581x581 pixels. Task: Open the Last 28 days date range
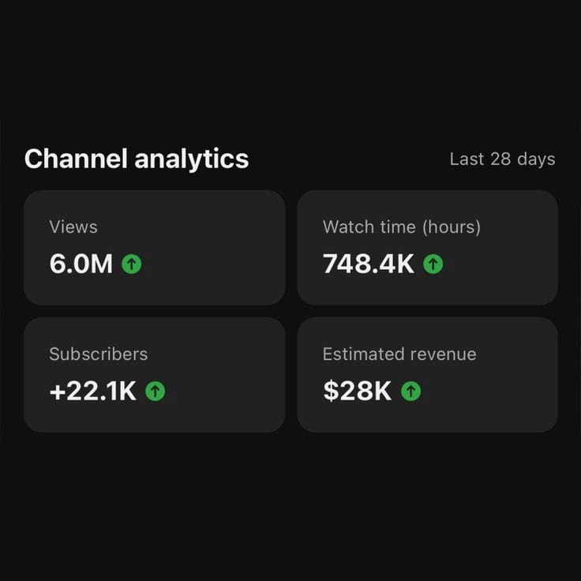tap(502, 159)
